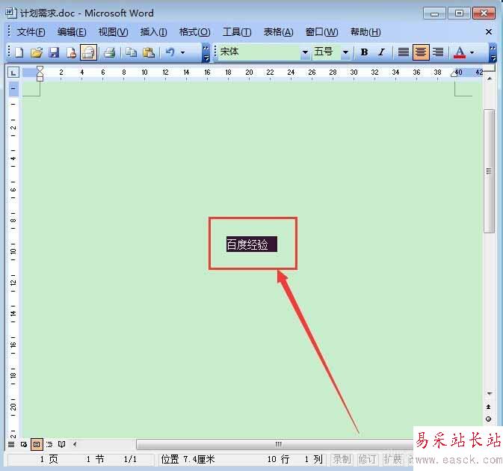Open the 工具(T) menu
This screenshot has width=503, height=471.
pos(237,31)
